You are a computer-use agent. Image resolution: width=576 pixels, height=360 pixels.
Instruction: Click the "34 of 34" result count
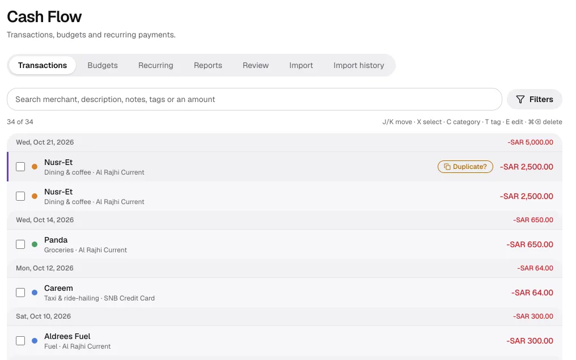(x=20, y=121)
